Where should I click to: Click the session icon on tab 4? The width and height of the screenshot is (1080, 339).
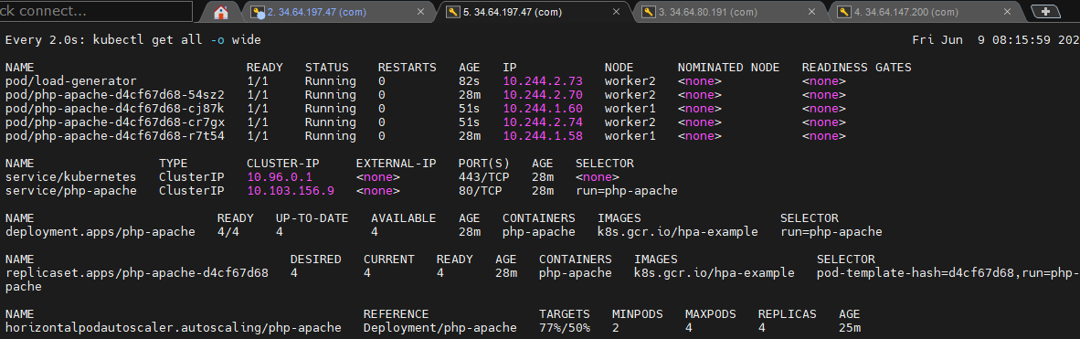click(x=844, y=12)
